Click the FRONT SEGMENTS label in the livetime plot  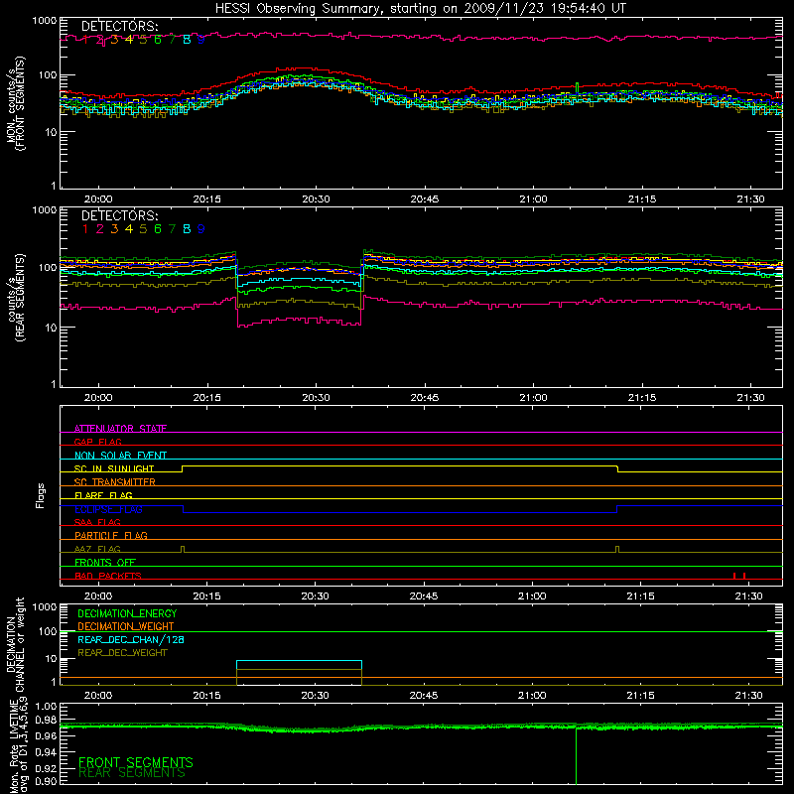pos(136,762)
